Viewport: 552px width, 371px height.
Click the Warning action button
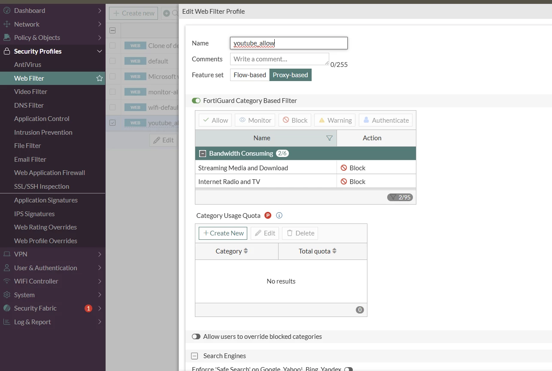pos(335,120)
